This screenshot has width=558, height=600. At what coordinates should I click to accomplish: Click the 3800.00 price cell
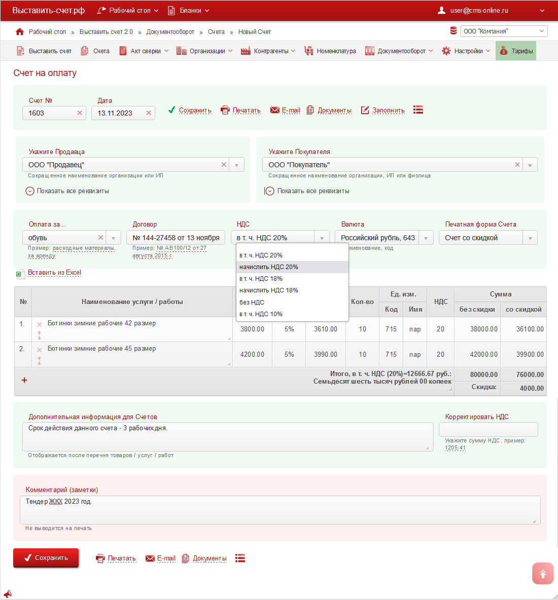point(253,329)
